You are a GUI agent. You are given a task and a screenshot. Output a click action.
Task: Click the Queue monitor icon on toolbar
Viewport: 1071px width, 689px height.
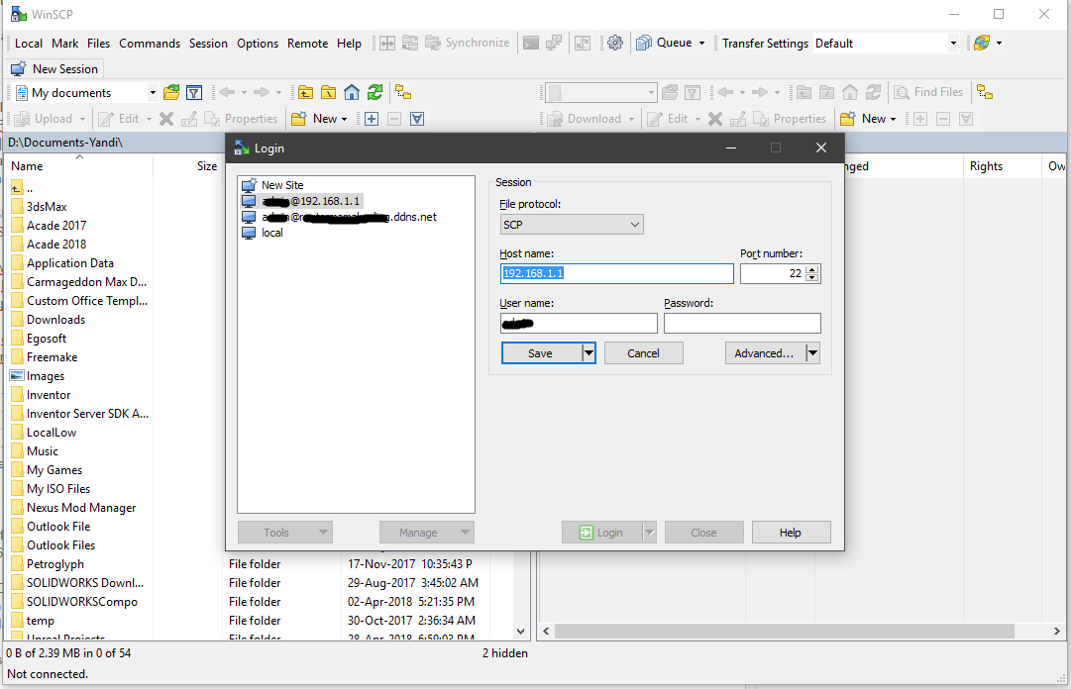(643, 43)
